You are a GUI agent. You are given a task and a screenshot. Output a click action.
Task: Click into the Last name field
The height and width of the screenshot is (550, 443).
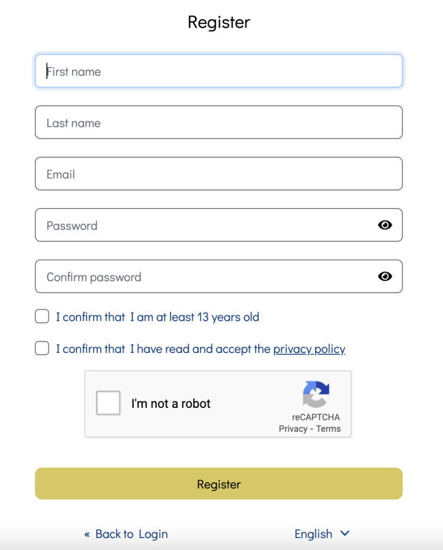[x=219, y=122]
